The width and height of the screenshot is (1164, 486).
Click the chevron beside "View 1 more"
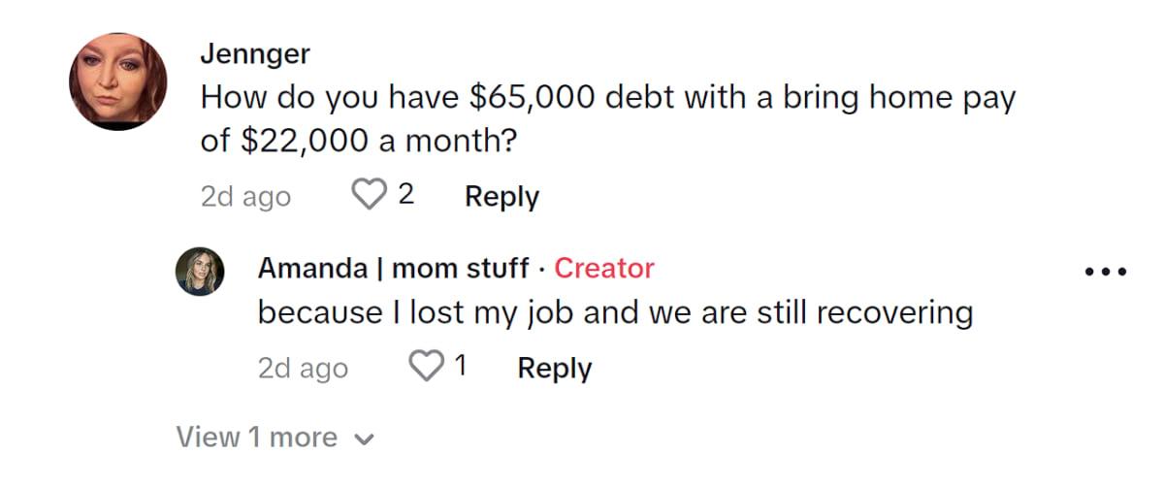[x=365, y=439]
